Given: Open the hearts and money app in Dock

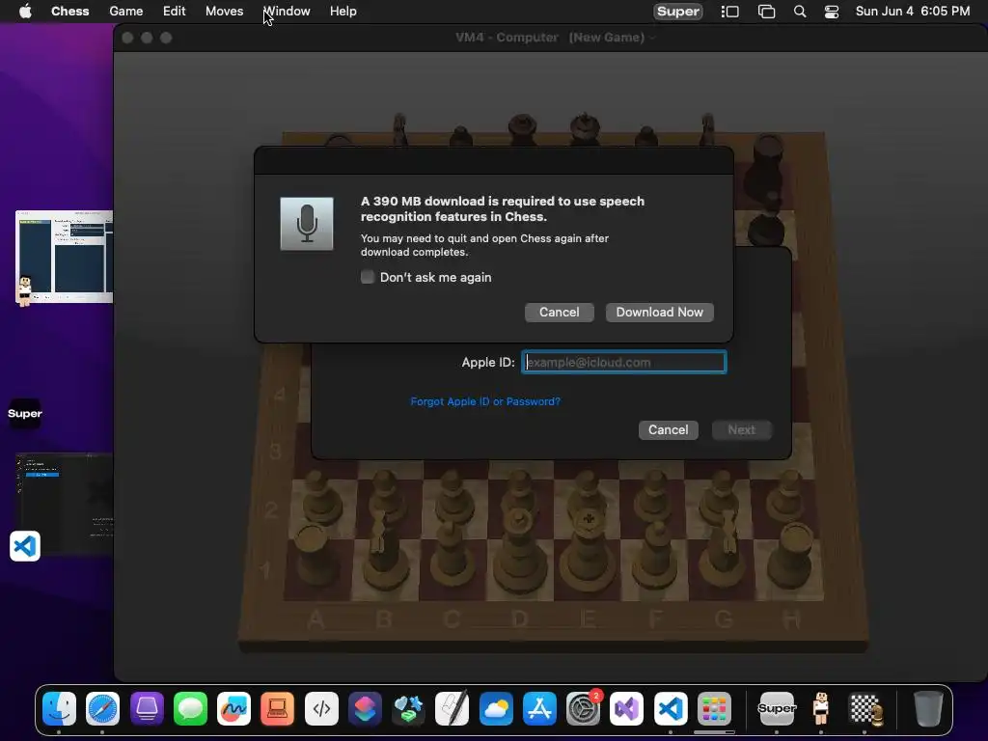Looking at the screenshot, I should [408, 709].
